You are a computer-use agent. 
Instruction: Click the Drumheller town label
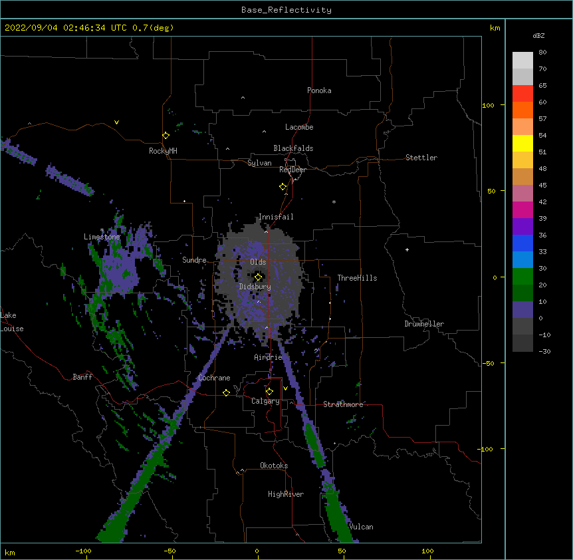424,324
